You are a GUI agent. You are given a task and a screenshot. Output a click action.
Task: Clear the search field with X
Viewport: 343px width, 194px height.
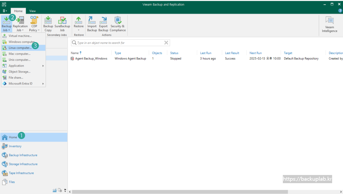(x=166, y=43)
